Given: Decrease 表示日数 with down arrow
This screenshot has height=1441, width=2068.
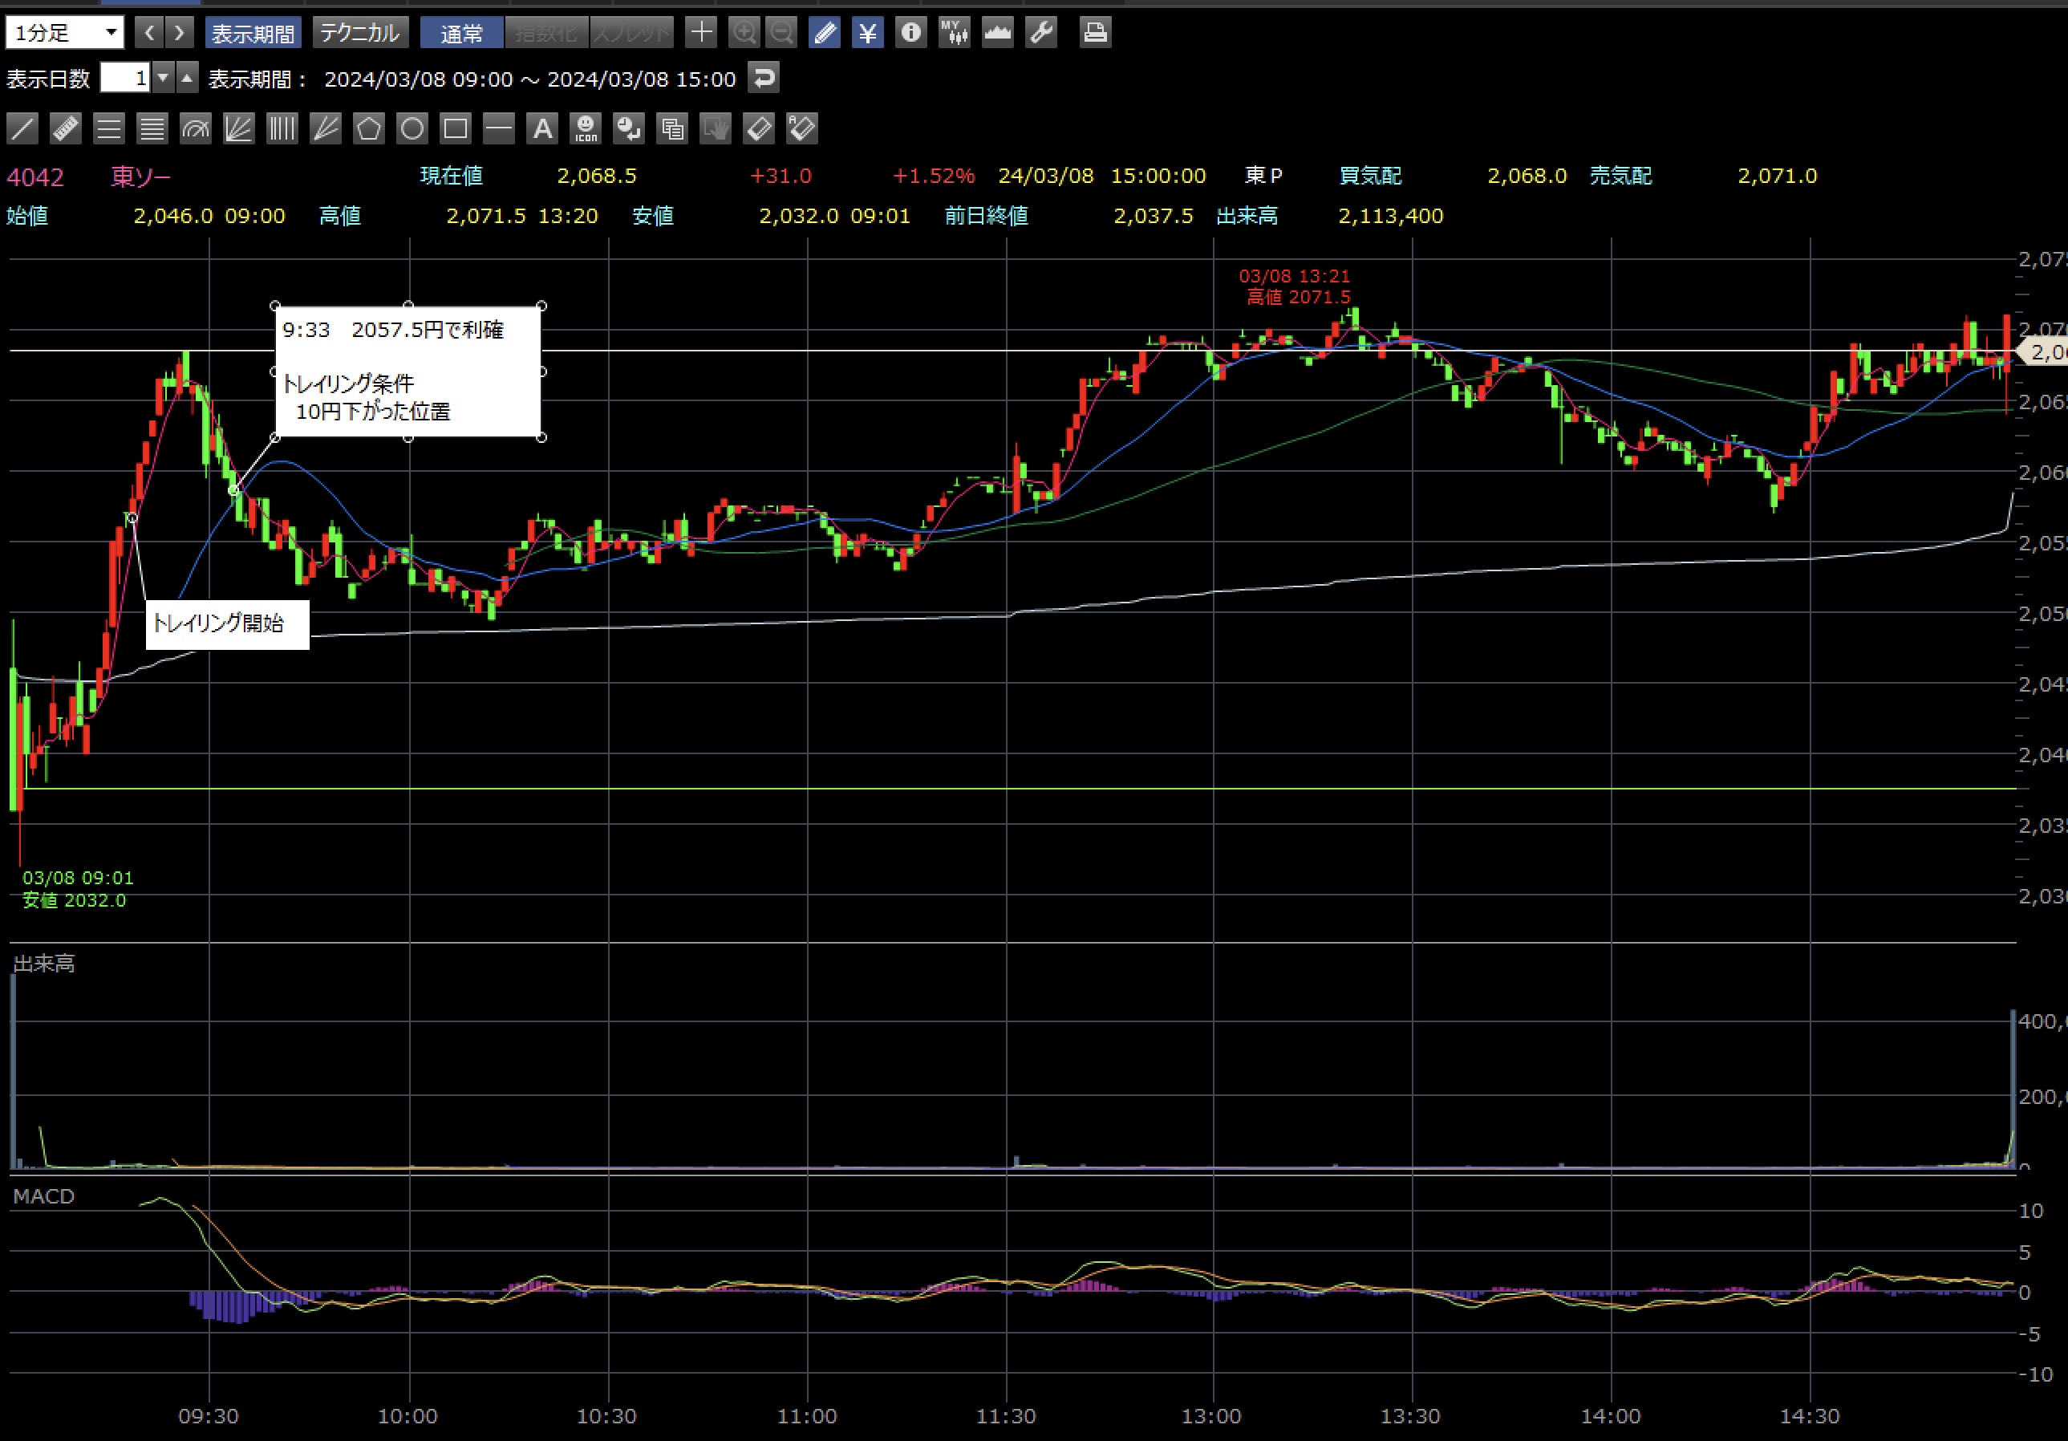Looking at the screenshot, I should pyautogui.click(x=163, y=79).
